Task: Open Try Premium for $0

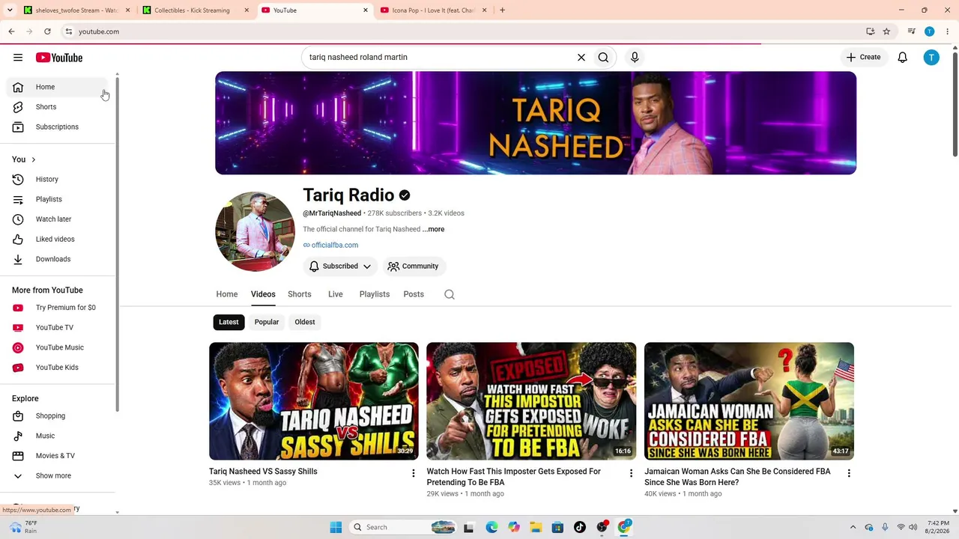Action: [x=57, y=308]
